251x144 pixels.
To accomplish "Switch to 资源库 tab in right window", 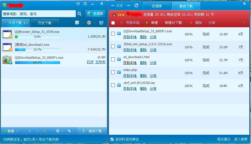I will tap(157, 6).
